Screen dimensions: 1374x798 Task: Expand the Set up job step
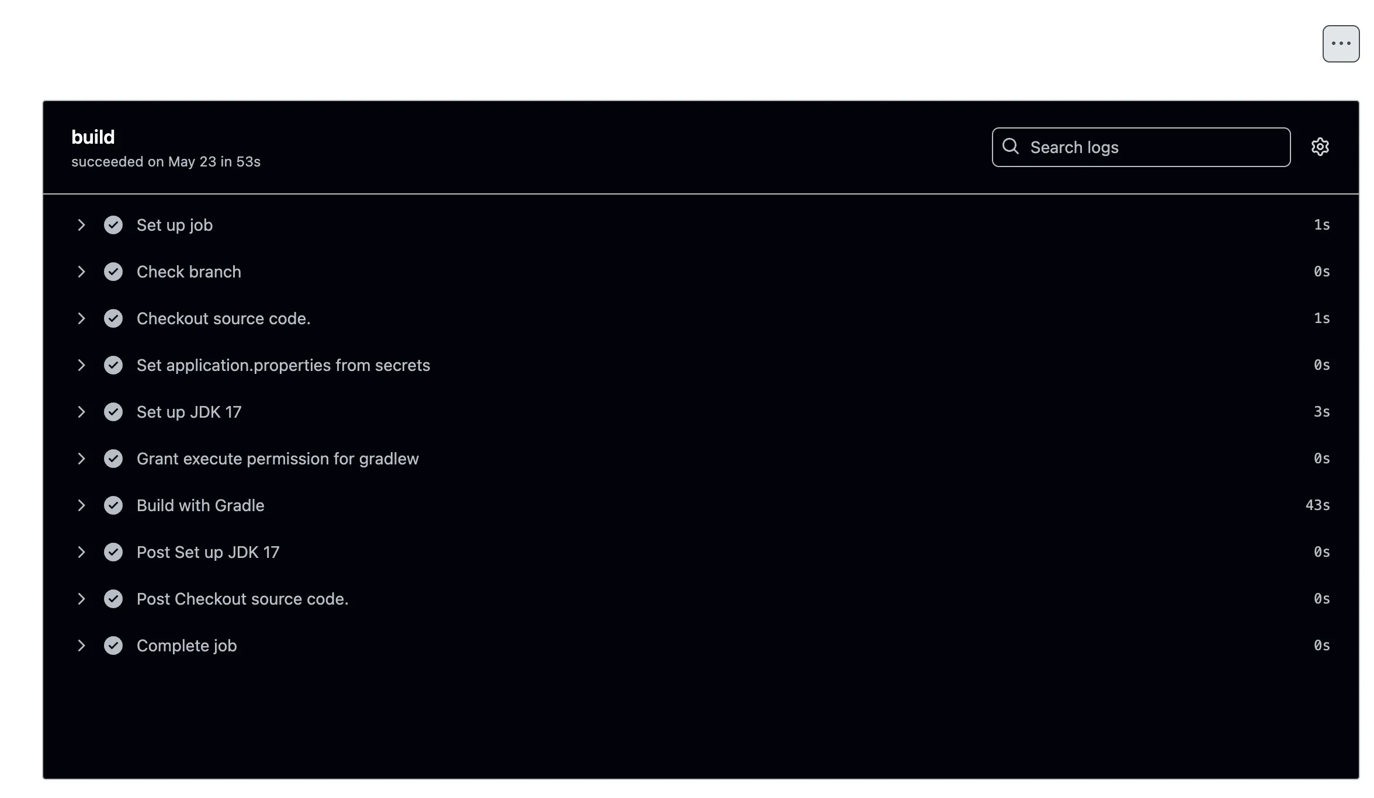pyautogui.click(x=82, y=225)
